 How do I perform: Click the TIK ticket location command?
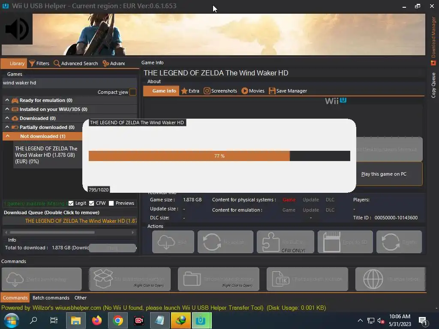coord(307,279)
